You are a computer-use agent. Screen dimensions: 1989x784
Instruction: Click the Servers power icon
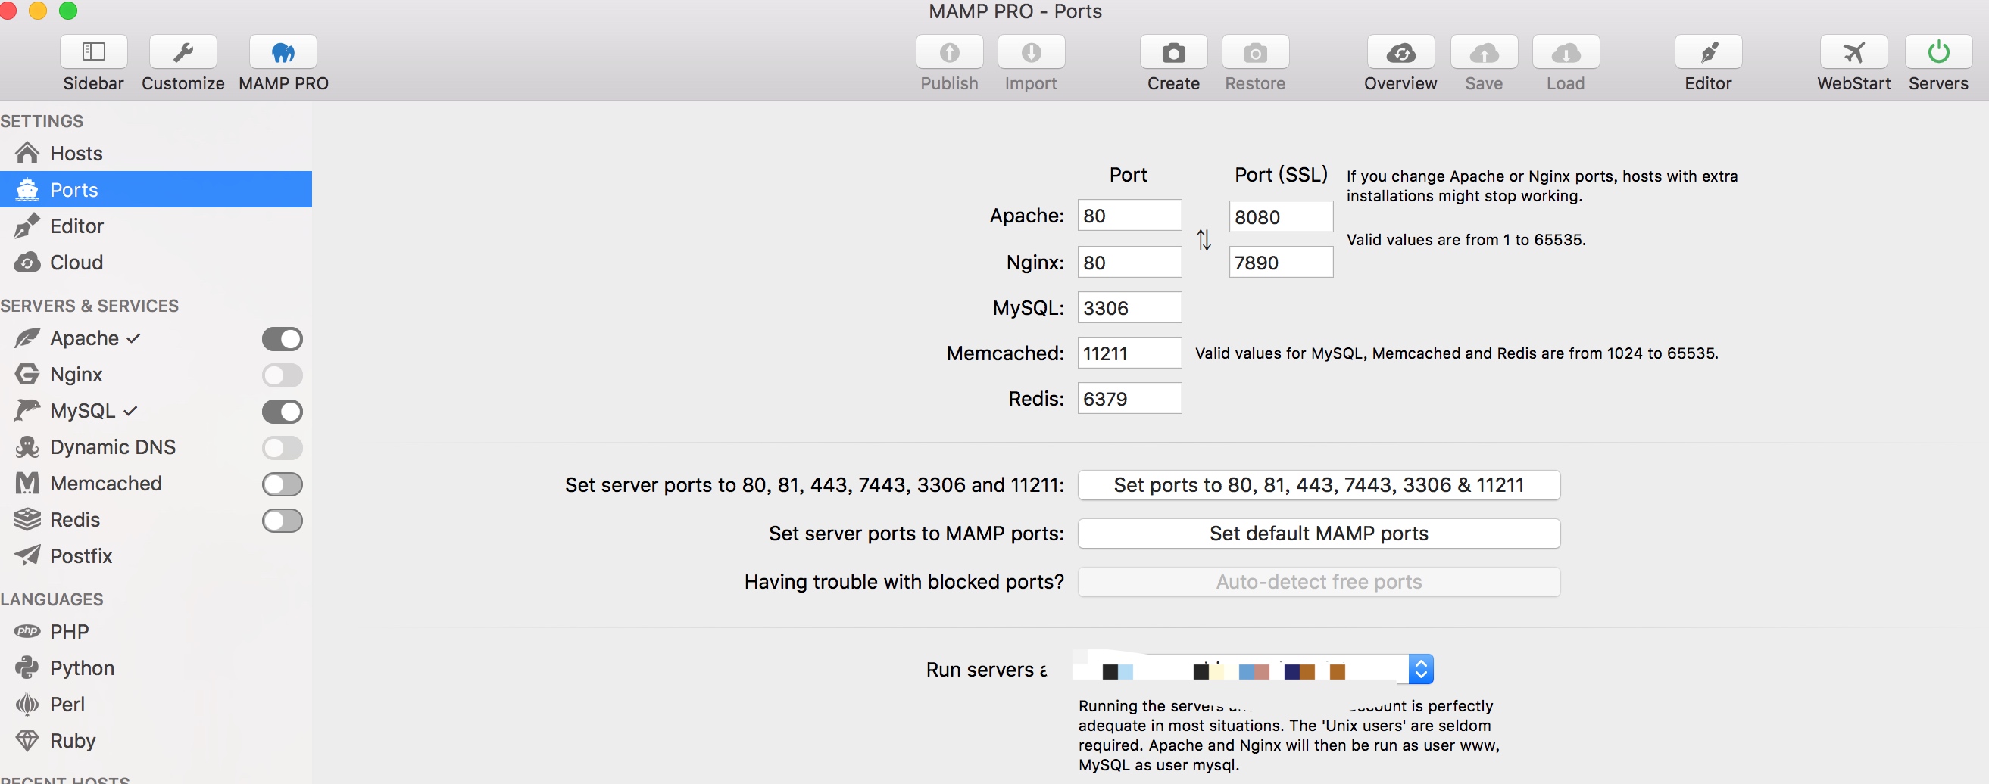point(1938,51)
